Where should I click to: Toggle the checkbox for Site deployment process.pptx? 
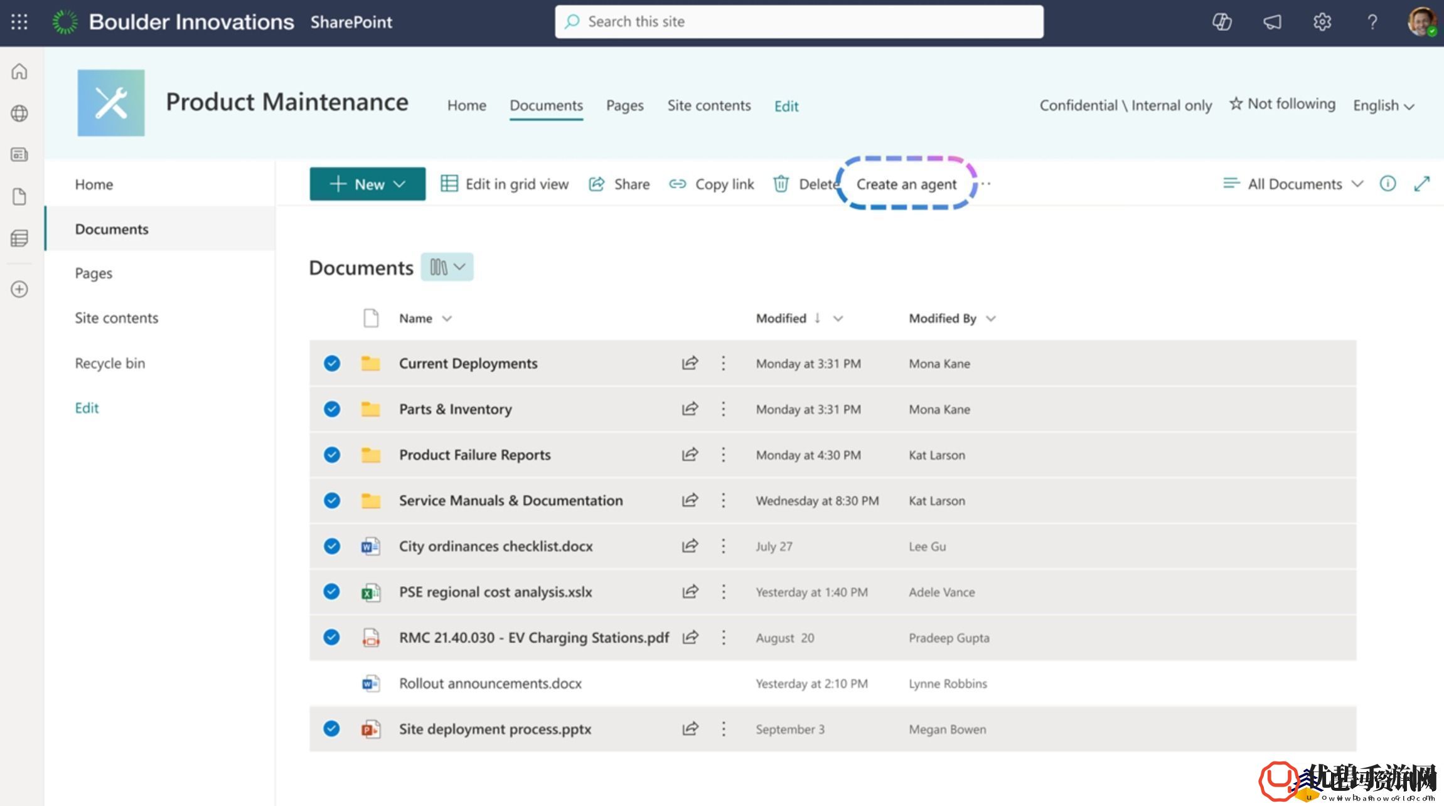(332, 729)
